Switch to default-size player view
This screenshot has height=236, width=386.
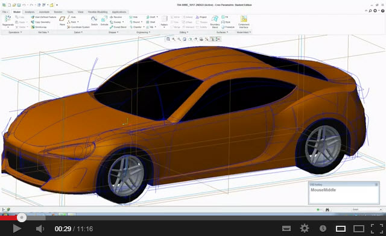341,229
